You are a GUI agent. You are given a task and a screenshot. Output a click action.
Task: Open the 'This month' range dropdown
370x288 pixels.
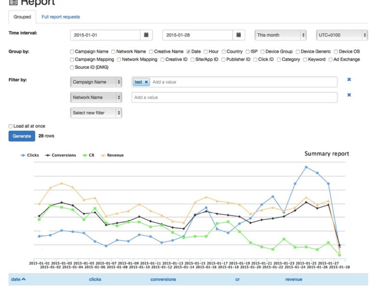click(280, 35)
